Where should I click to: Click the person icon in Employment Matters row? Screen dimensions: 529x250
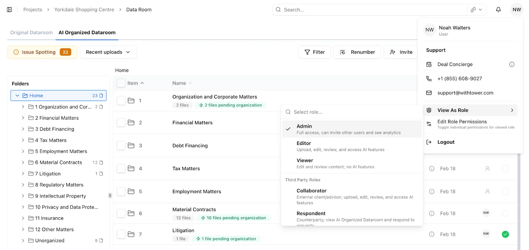coord(487,192)
